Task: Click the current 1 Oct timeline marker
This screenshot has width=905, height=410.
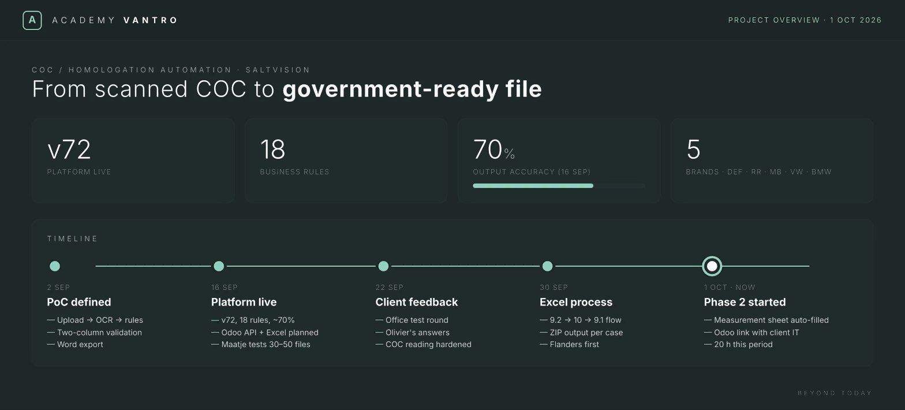Action: (712, 266)
